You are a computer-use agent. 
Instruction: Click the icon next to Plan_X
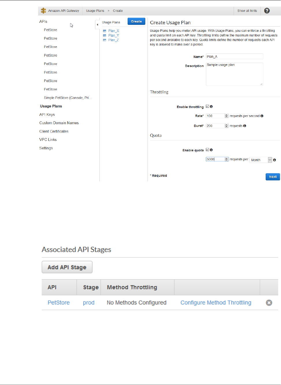click(x=105, y=31)
